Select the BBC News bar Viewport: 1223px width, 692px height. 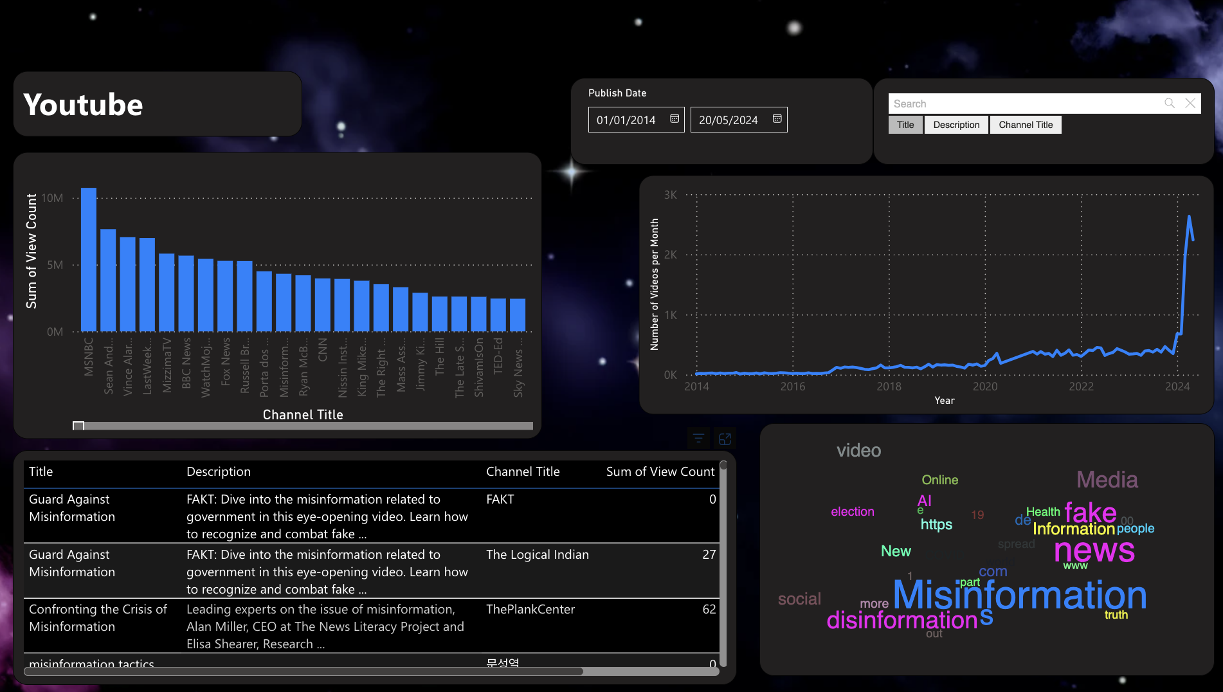click(x=186, y=294)
